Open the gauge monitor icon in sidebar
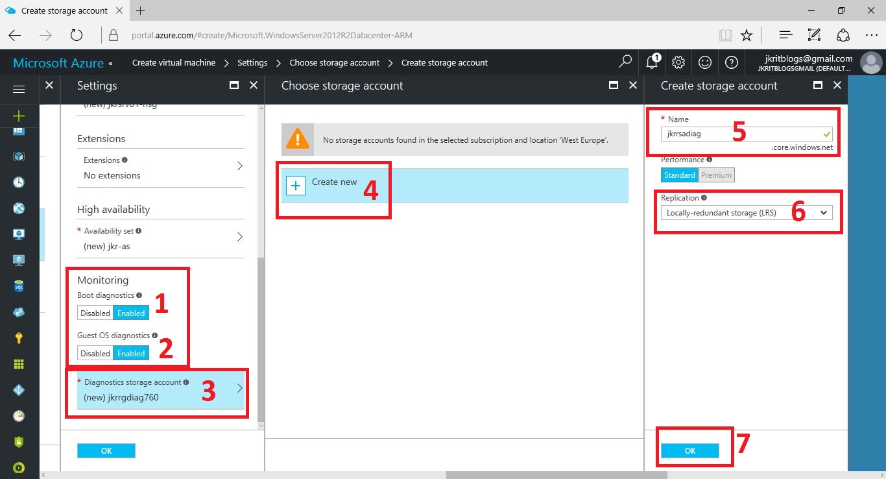This screenshot has width=886, height=479. pyautogui.click(x=19, y=416)
